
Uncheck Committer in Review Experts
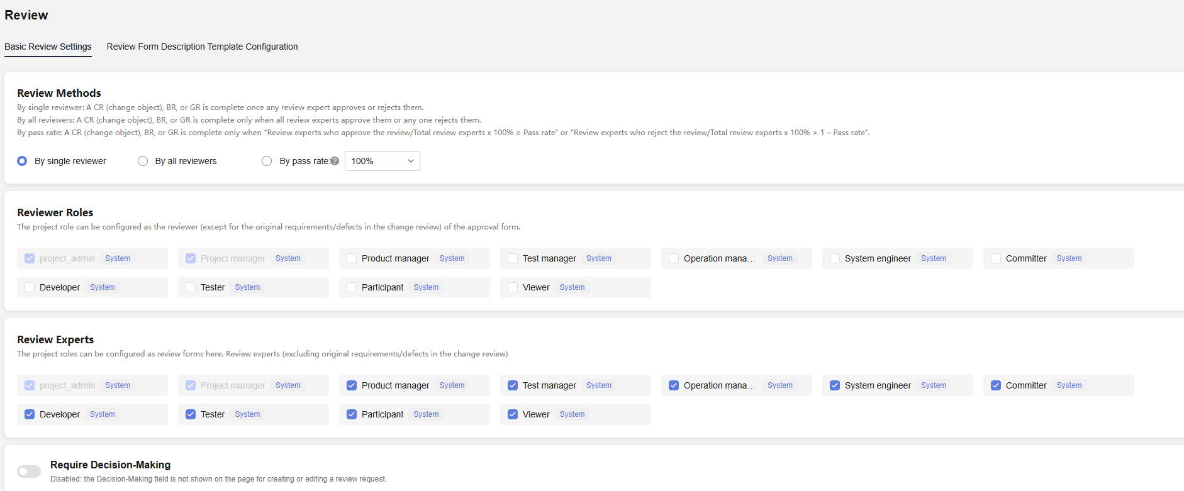996,385
